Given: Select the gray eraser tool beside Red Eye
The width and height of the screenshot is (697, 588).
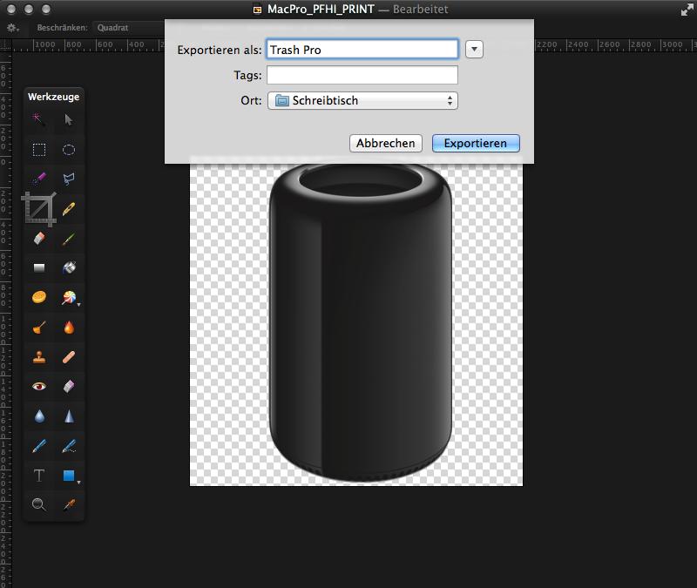Looking at the screenshot, I should tap(69, 386).
